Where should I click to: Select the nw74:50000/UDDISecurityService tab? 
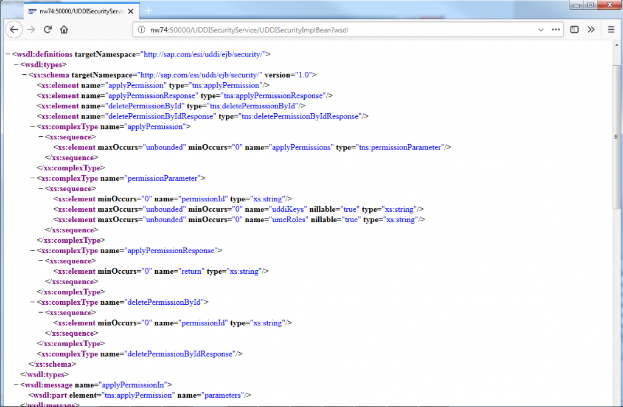(82, 11)
